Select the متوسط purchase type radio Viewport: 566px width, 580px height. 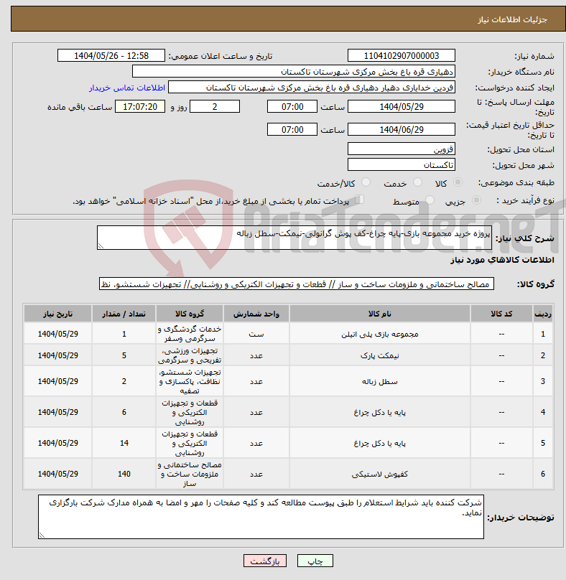(430, 200)
